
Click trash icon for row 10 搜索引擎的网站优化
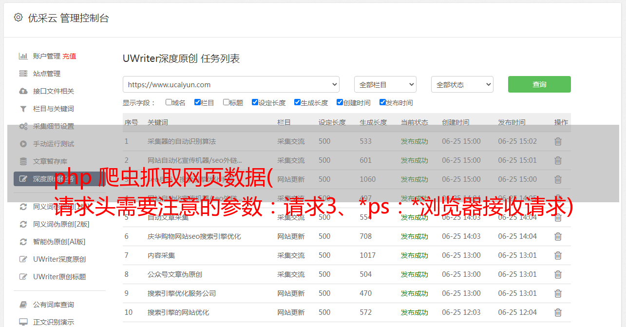tap(558, 312)
